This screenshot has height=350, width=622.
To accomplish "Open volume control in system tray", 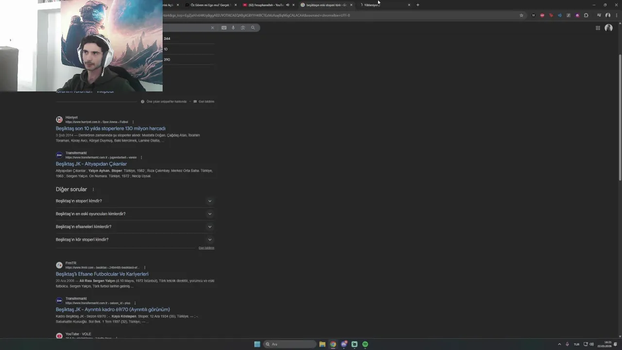I will (x=591, y=344).
